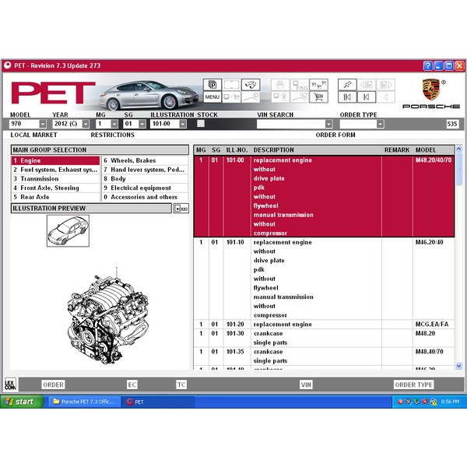Image resolution: width=467 pixels, height=467 pixels.
Task: Open help with the question mark button
Action: [427, 66]
